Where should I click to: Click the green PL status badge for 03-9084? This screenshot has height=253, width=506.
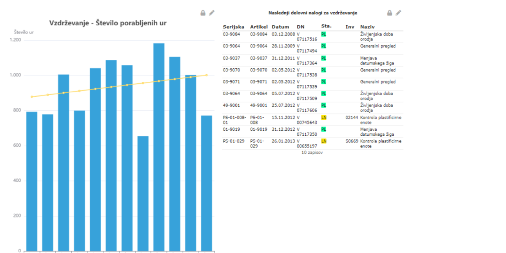point(323,34)
